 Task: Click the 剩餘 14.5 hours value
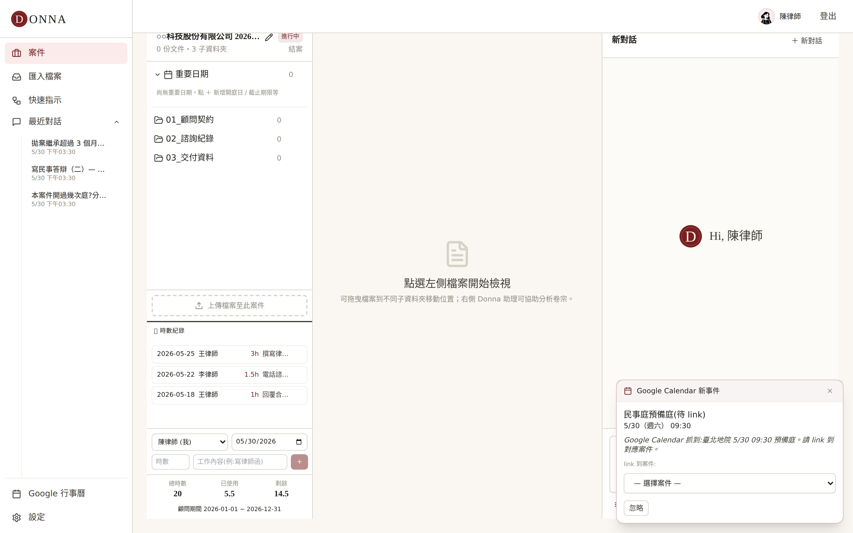pyautogui.click(x=281, y=494)
